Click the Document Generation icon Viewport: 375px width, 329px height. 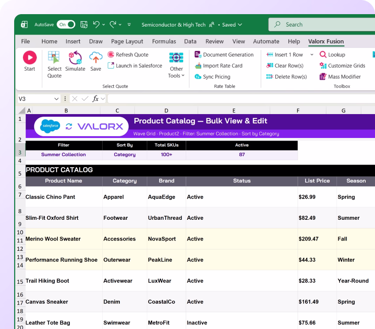[198, 54]
